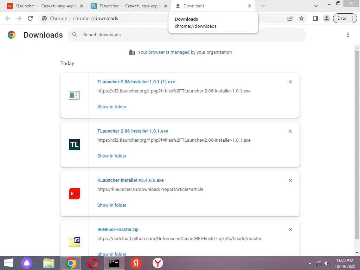Open File Explorer from taskbar
Screen dimensions: 360x270
point(49,263)
